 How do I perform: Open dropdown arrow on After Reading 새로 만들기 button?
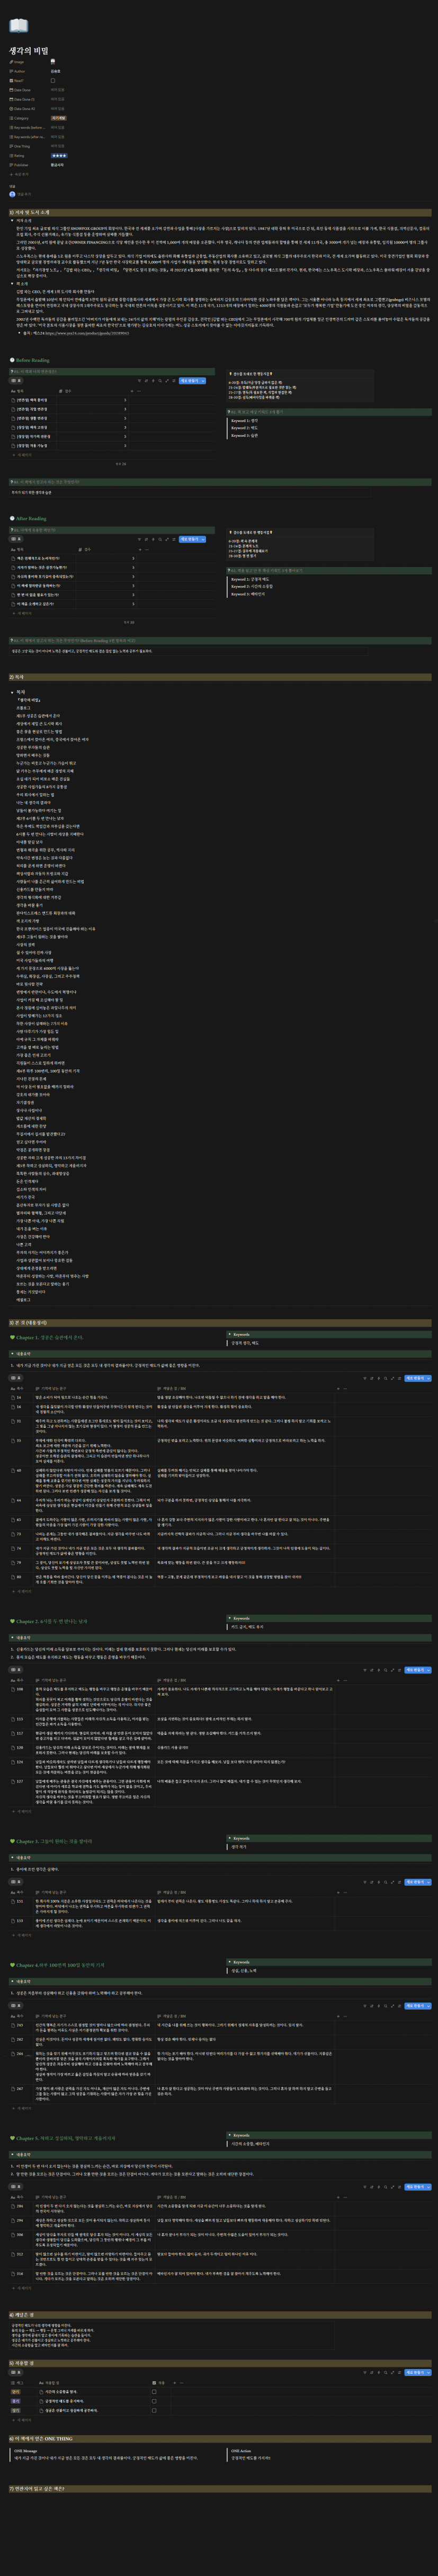(203, 539)
